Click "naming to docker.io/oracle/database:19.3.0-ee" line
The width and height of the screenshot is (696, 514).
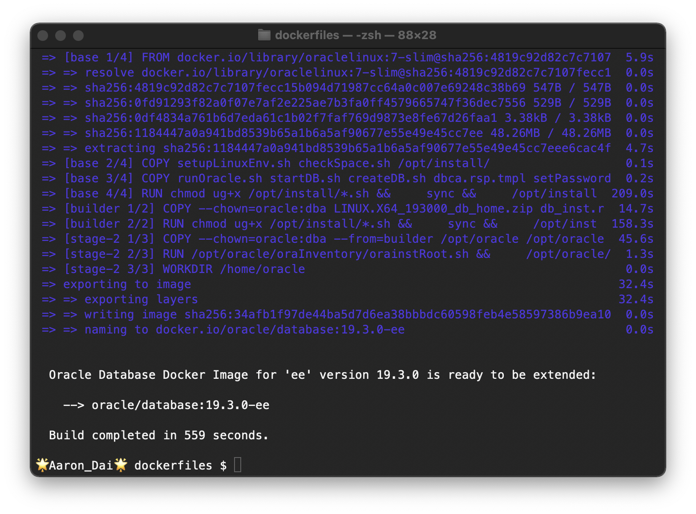(x=348, y=330)
